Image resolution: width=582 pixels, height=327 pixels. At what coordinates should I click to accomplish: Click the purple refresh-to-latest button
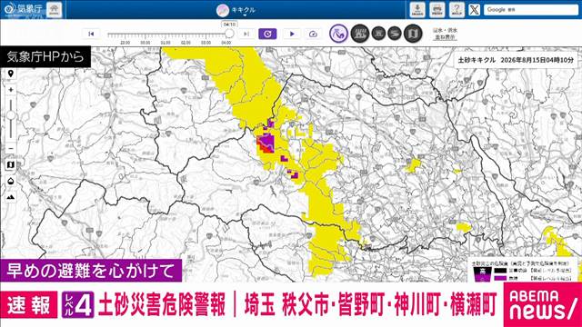267,34
